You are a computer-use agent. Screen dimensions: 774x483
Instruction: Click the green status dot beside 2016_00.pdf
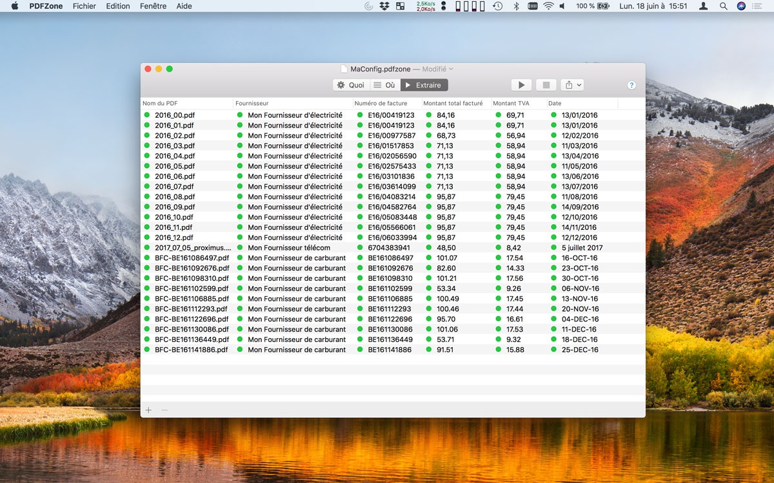click(x=147, y=115)
